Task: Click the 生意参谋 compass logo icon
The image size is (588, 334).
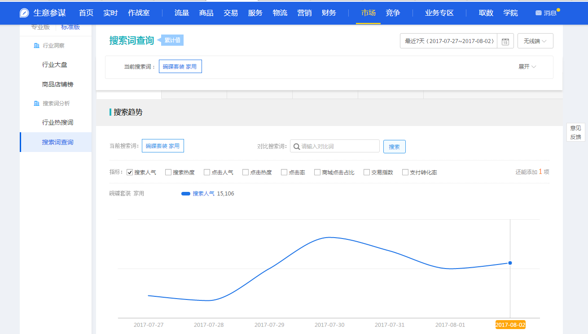Action: [x=24, y=13]
